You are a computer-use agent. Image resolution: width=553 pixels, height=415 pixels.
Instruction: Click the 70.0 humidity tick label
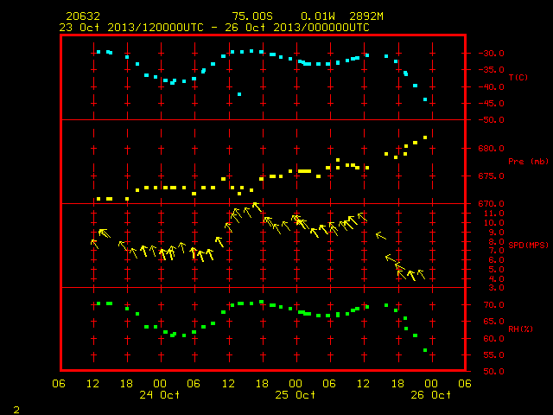[x=494, y=305]
